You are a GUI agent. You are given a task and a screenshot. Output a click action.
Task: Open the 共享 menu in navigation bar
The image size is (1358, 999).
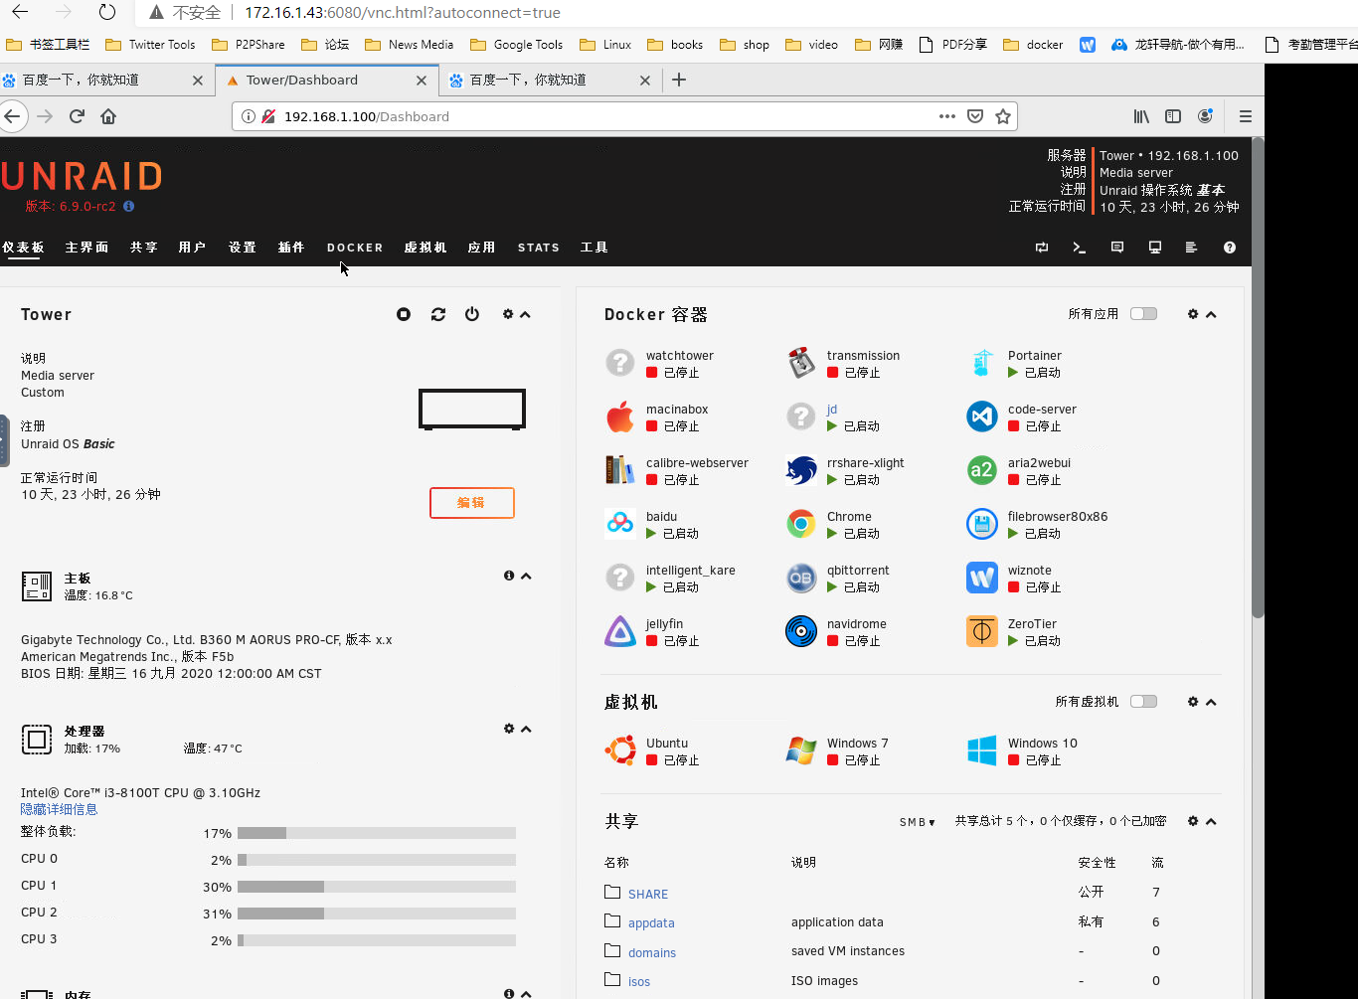click(x=144, y=248)
